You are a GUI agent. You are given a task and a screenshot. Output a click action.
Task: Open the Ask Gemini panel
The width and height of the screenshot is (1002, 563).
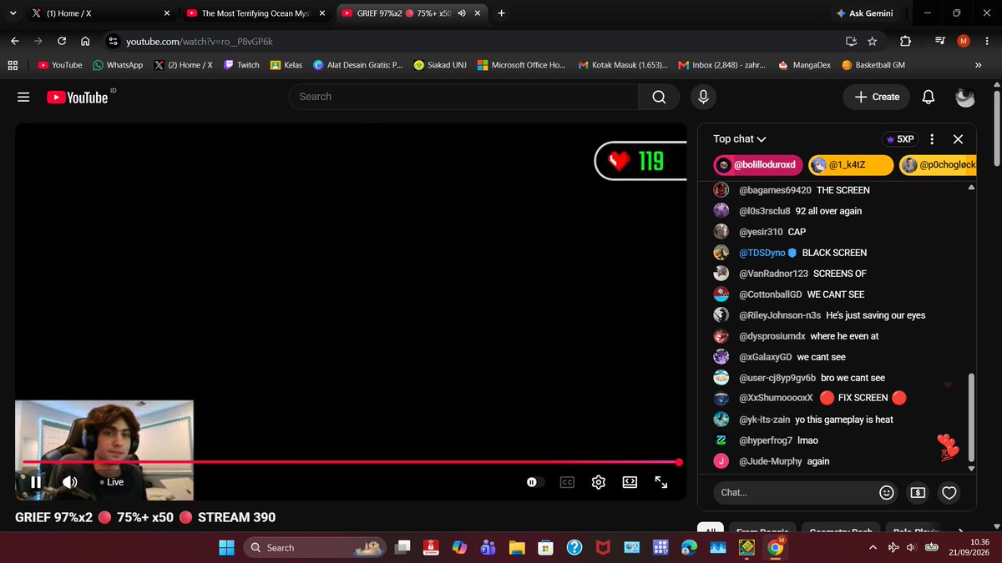point(867,13)
